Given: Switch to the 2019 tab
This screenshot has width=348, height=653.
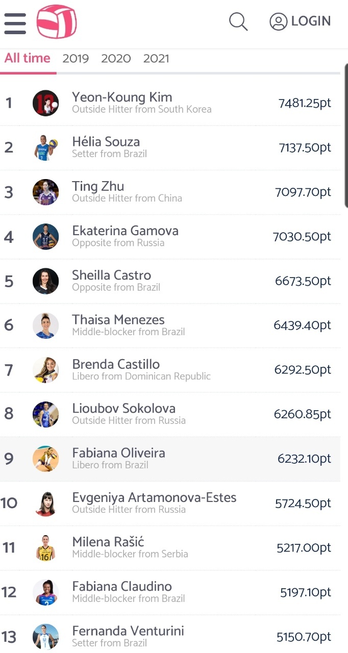Looking at the screenshot, I should point(76,59).
